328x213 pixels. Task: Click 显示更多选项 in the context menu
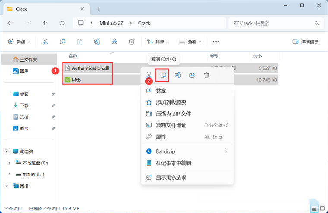point(187,178)
